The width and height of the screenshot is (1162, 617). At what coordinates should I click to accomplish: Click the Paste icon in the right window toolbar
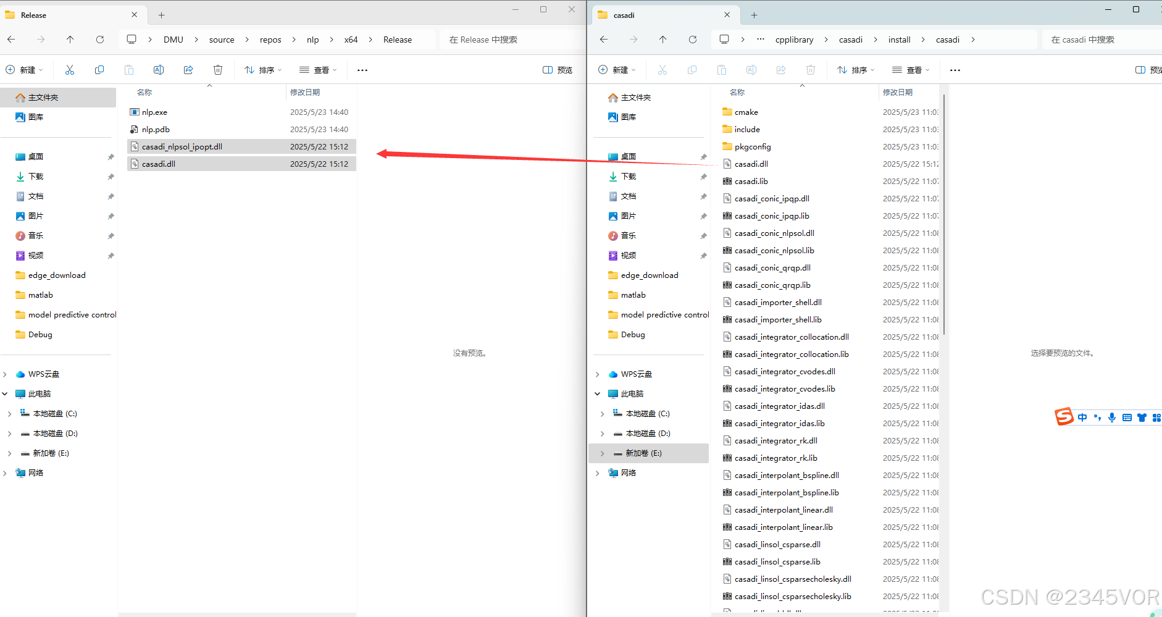[722, 69]
